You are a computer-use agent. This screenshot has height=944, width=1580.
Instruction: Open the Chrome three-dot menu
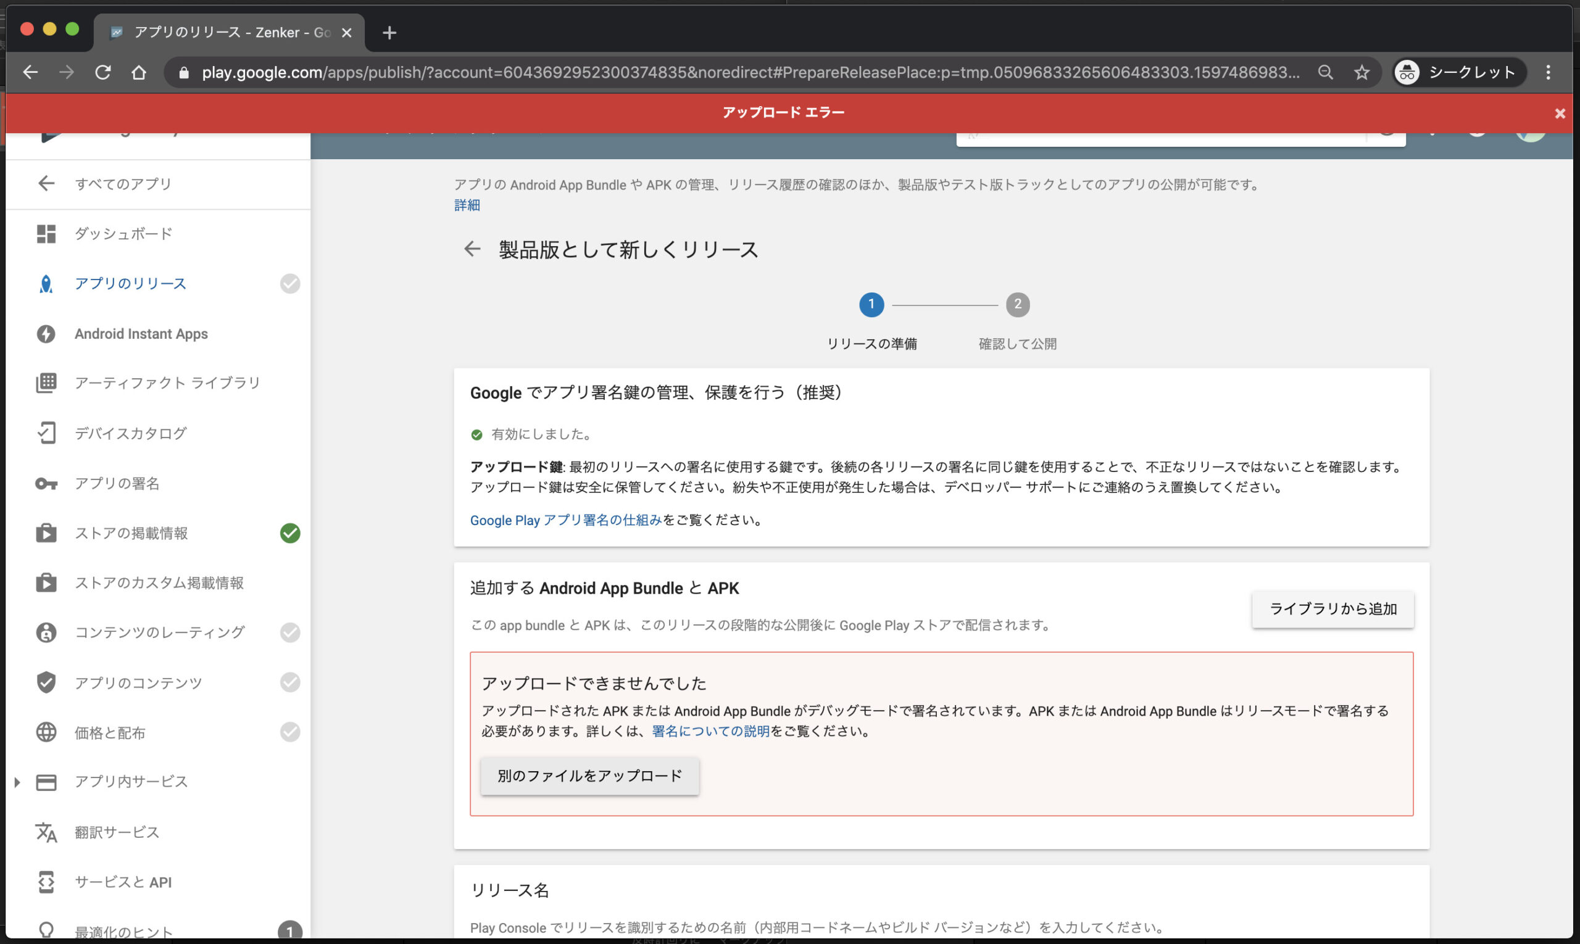(1548, 73)
